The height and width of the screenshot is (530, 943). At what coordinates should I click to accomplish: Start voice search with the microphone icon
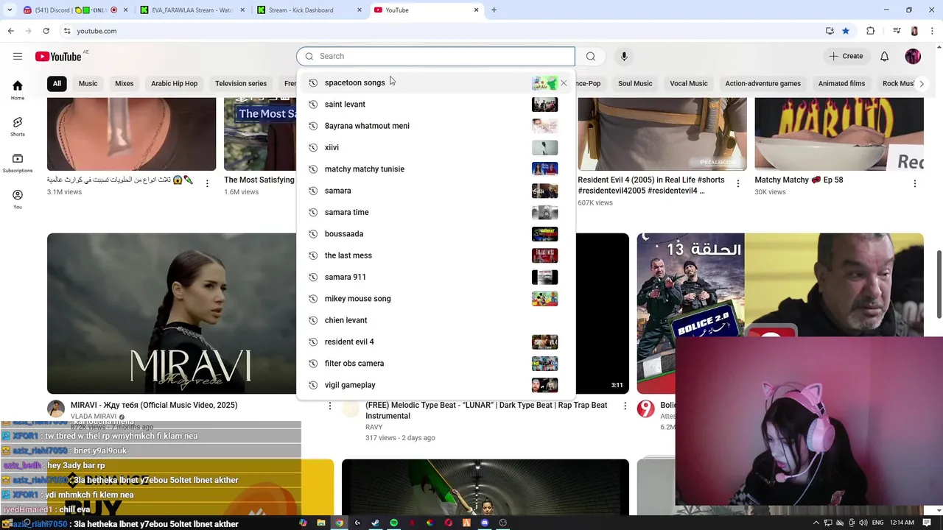pyautogui.click(x=624, y=56)
